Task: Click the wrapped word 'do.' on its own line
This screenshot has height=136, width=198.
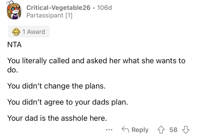Action: pos(13,70)
